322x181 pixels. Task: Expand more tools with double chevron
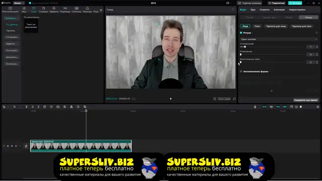[101, 10]
